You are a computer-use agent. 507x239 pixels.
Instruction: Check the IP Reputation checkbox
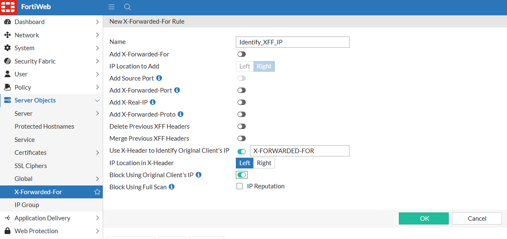coord(240,186)
